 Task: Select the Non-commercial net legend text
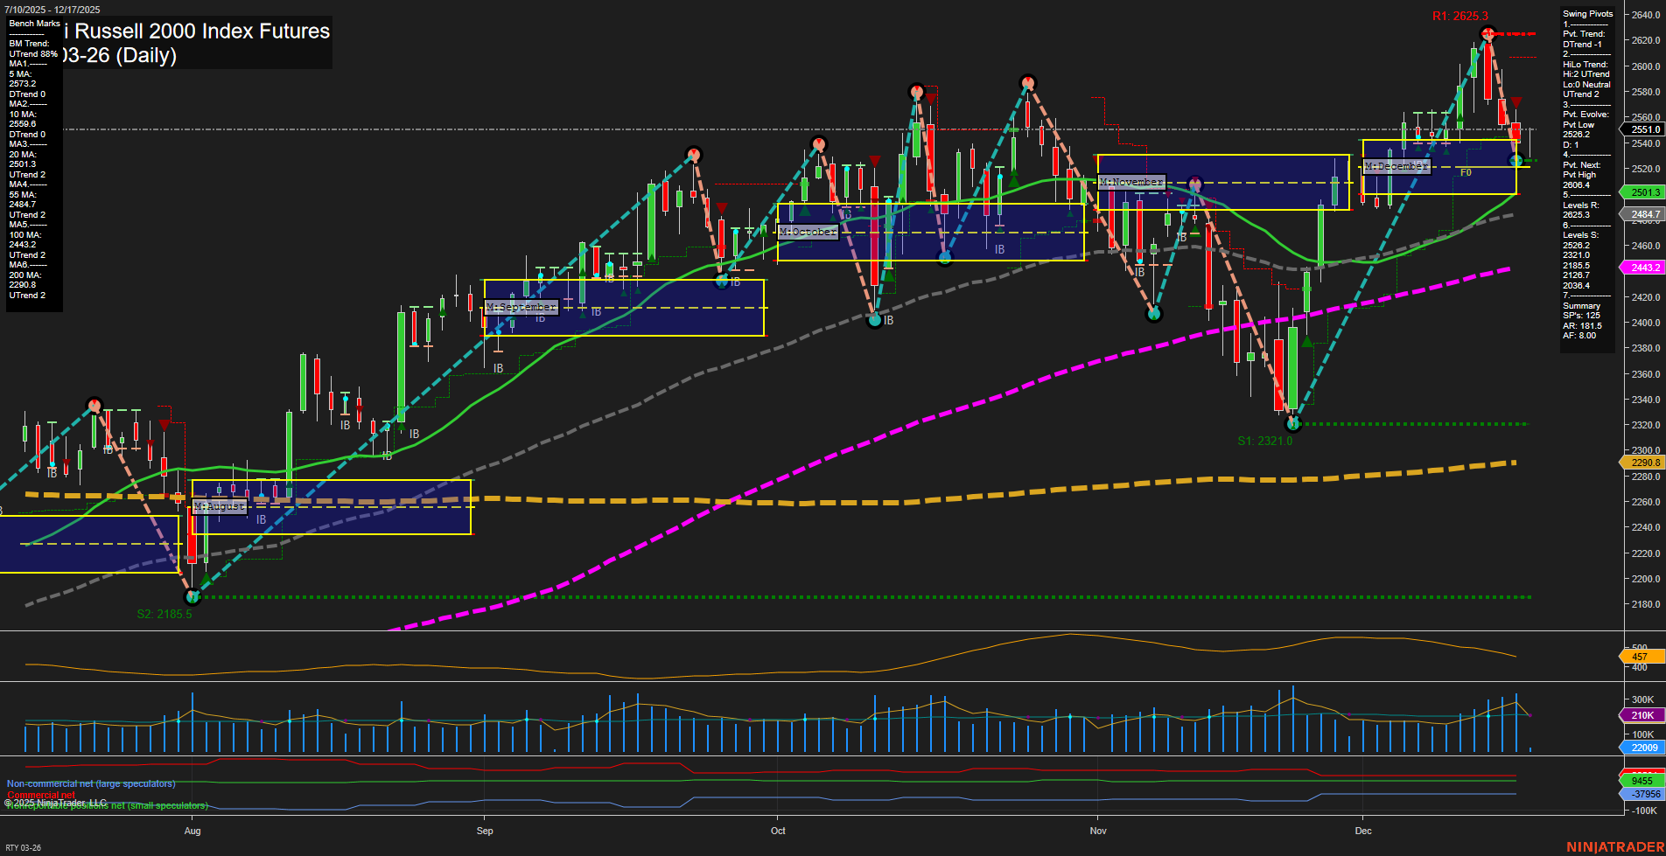(x=91, y=783)
